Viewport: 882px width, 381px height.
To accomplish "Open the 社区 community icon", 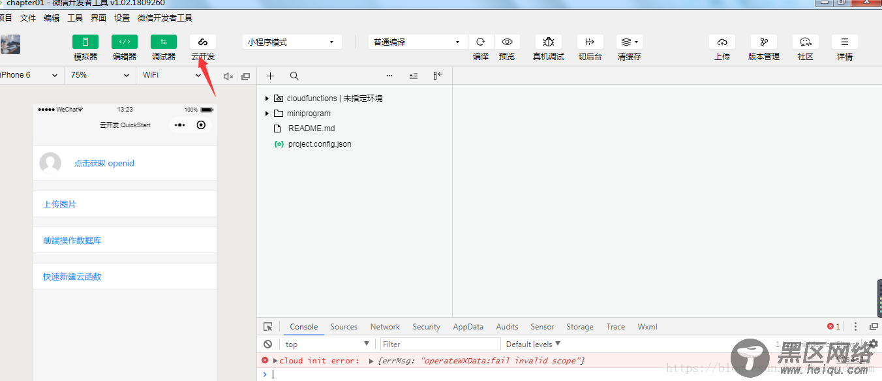I will point(806,42).
